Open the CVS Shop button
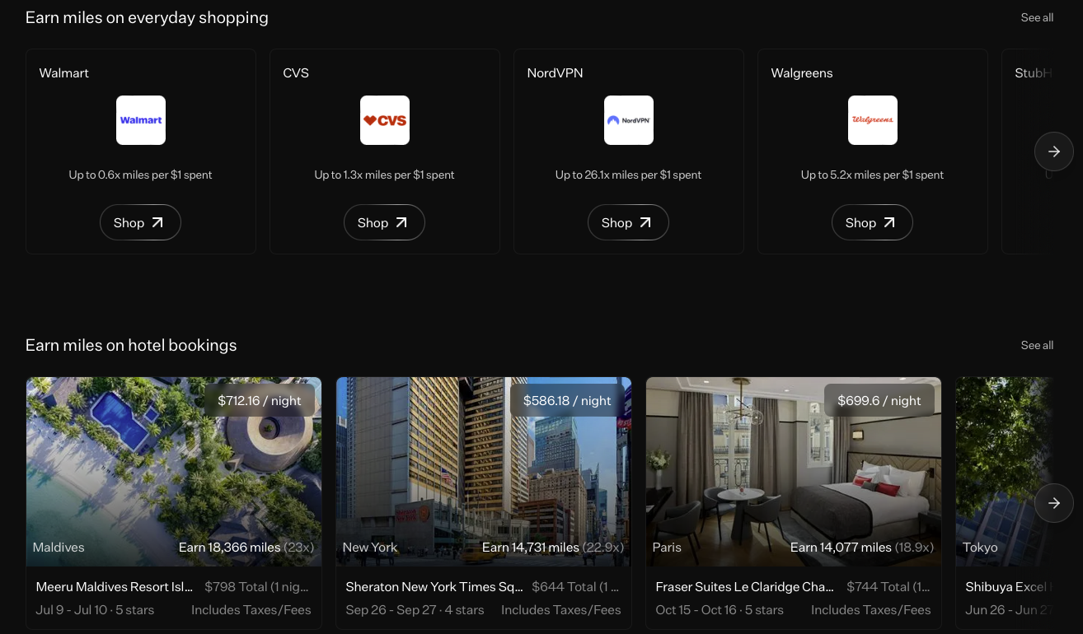The height and width of the screenshot is (634, 1083). click(384, 222)
